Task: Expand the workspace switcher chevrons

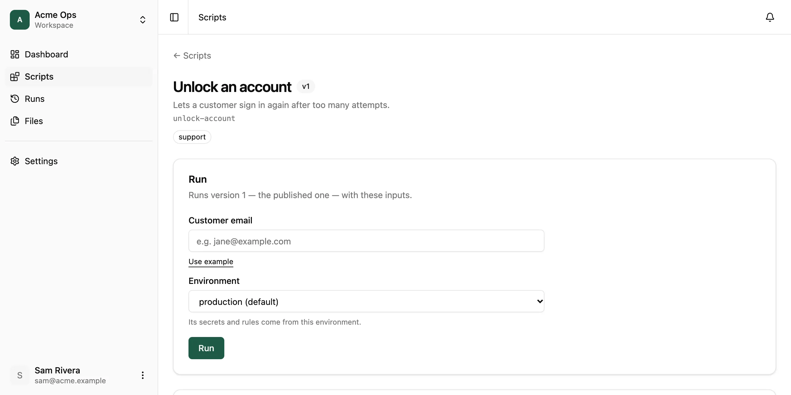Action: [x=143, y=20]
